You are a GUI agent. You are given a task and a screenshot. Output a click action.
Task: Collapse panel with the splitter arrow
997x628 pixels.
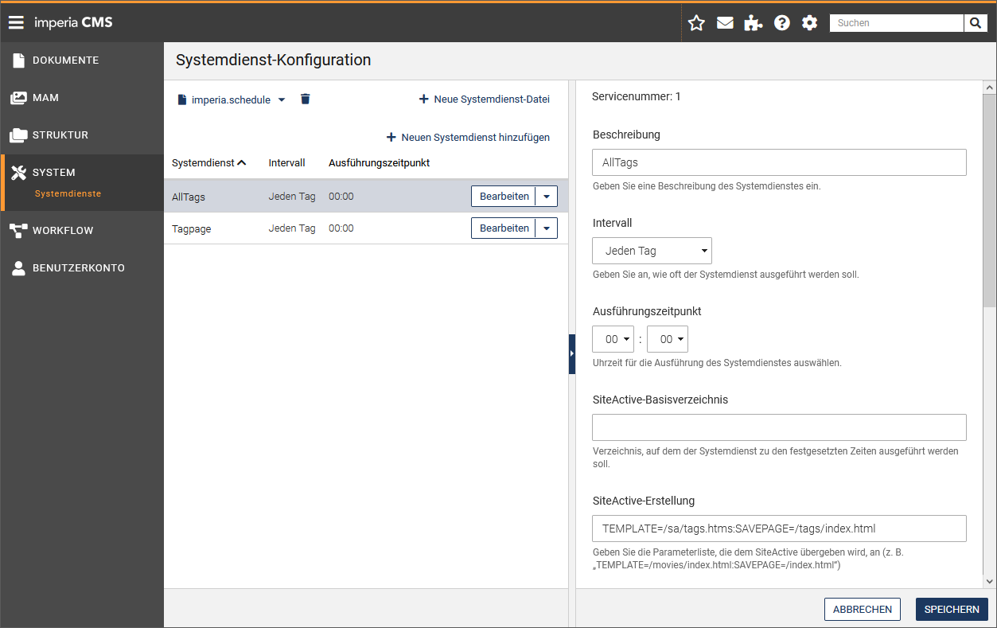(572, 353)
